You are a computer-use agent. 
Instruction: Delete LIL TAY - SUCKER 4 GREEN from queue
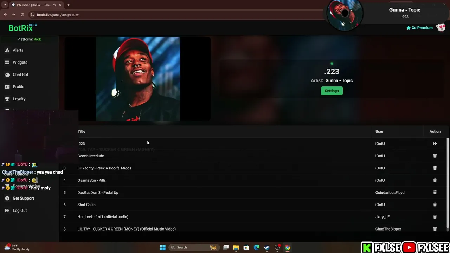point(435,229)
